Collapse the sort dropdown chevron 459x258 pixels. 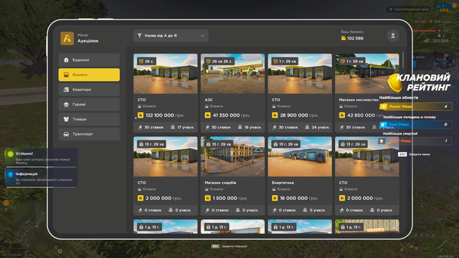pyautogui.click(x=202, y=36)
